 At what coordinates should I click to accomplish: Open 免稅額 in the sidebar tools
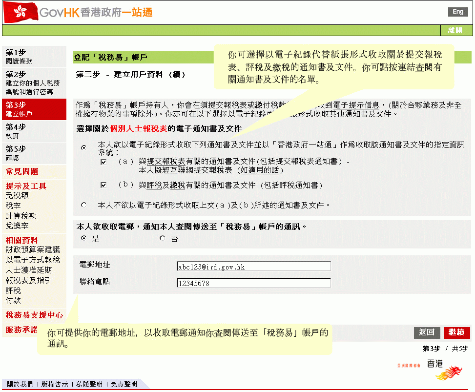pos(17,195)
